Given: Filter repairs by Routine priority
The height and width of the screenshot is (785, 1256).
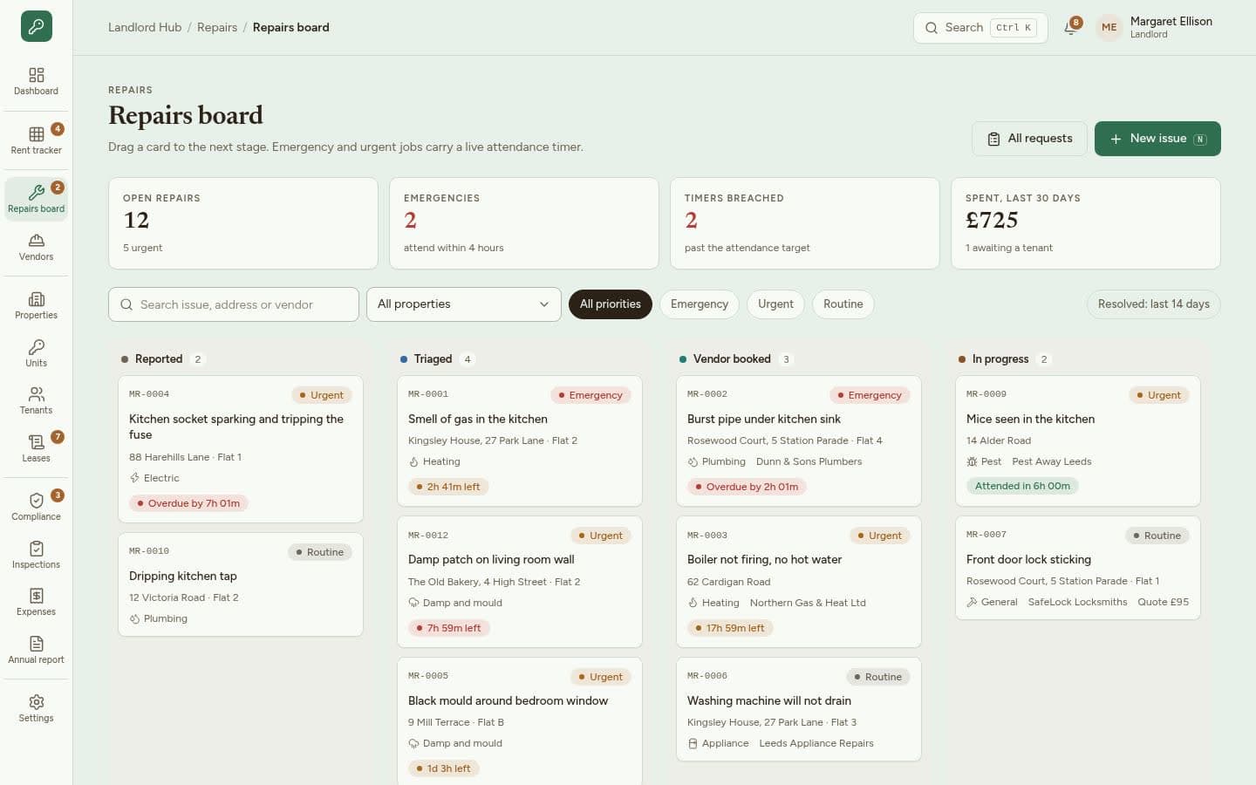Looking at the screenshot, I should pos(843,304).
